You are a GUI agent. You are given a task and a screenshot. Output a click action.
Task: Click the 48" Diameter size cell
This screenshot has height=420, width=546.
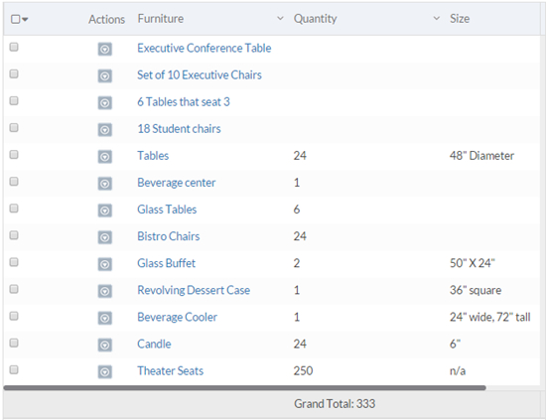point(481,156)
